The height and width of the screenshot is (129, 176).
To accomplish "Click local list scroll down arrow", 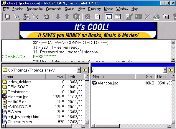I will point(87,122).
